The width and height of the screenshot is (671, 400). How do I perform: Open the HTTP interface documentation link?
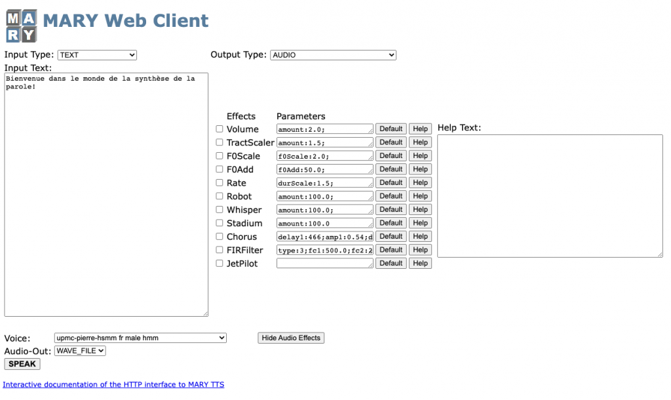114,384
